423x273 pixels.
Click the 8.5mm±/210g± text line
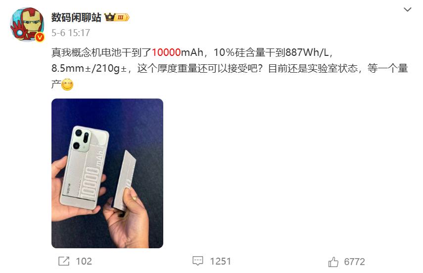[89, 69]
